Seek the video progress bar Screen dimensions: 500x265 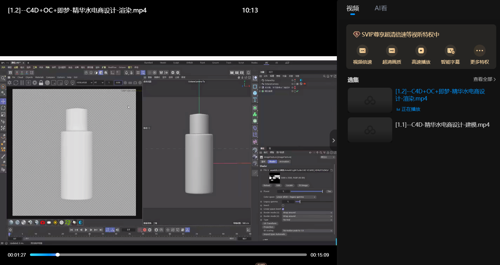point(168,255)
